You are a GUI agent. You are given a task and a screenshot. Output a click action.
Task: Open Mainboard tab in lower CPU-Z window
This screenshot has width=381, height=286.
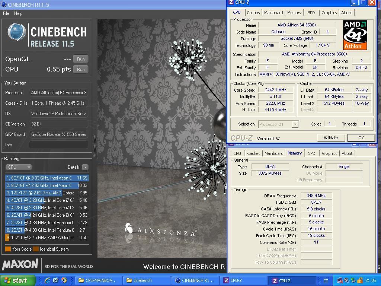[274, 153]
